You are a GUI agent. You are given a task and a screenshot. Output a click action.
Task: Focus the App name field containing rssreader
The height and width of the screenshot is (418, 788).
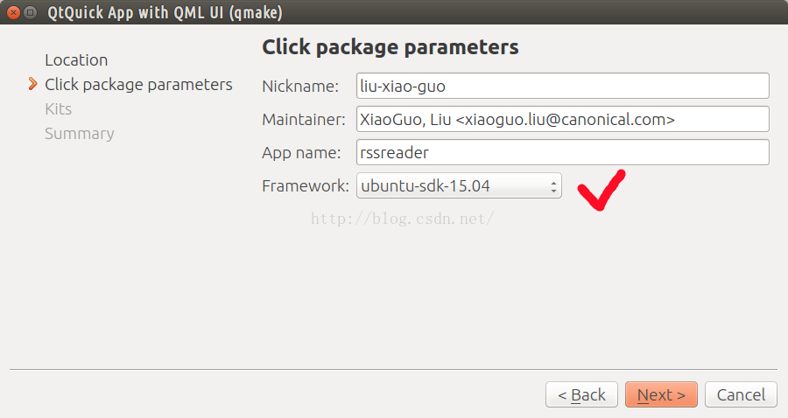563,152
